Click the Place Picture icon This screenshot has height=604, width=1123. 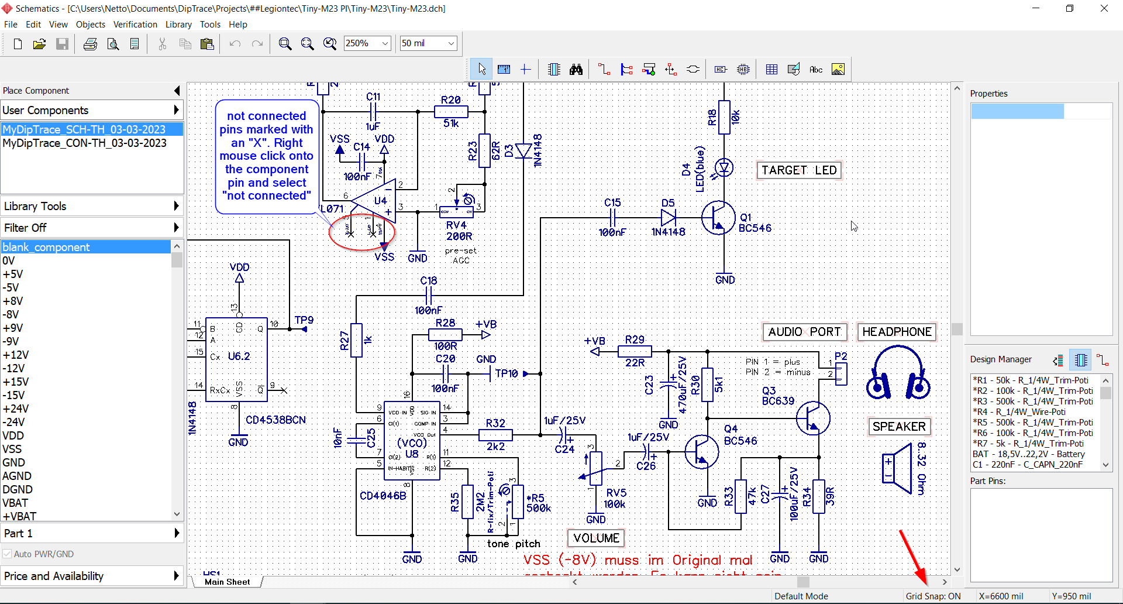pos(838,70)
